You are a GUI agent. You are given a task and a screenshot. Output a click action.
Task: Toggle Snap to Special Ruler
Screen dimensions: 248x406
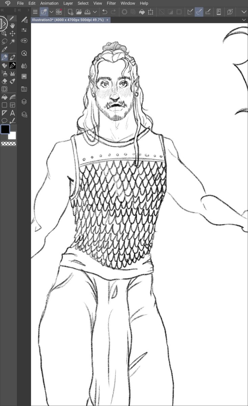(x=199, y=12)
